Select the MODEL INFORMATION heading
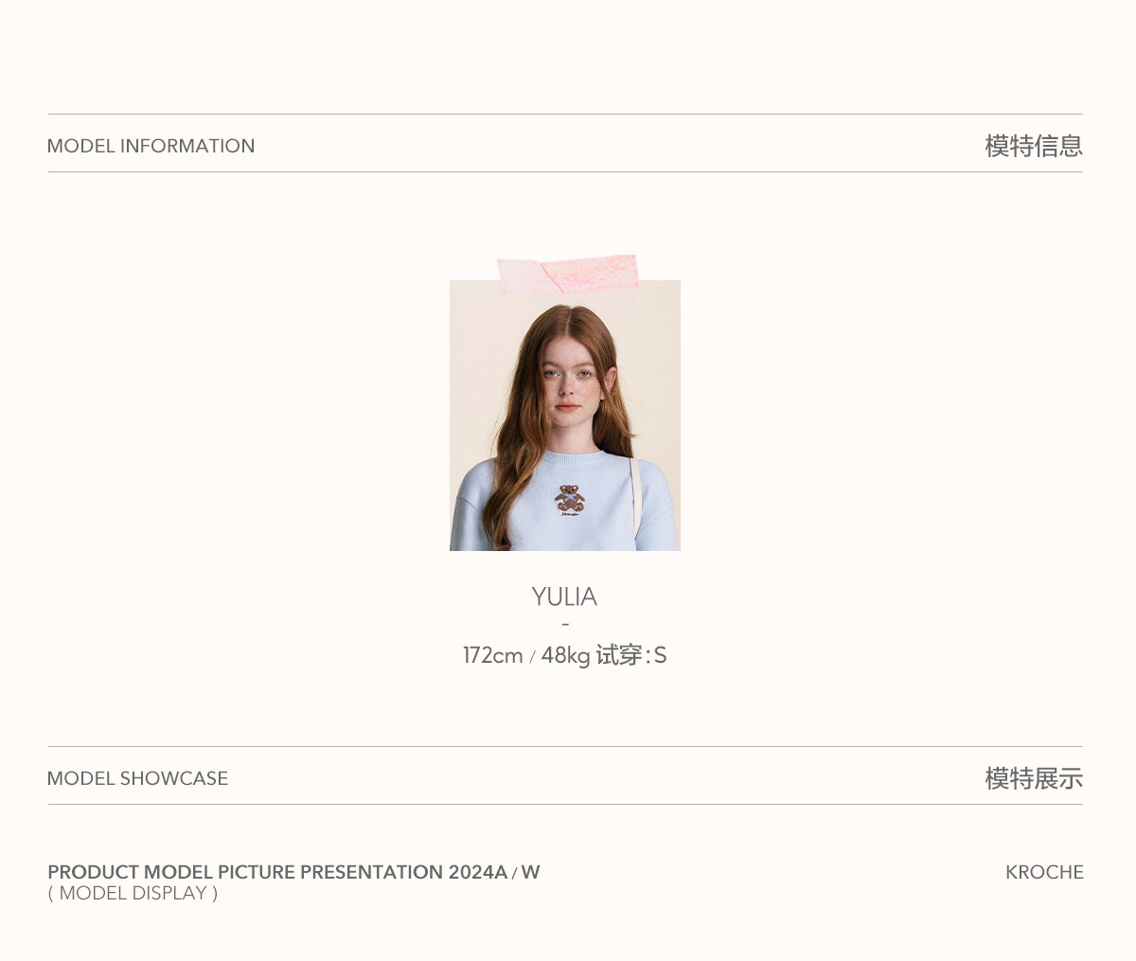The height and width of the screenshot is (961, 1136). pyautogui.click(x=151, y=146)
